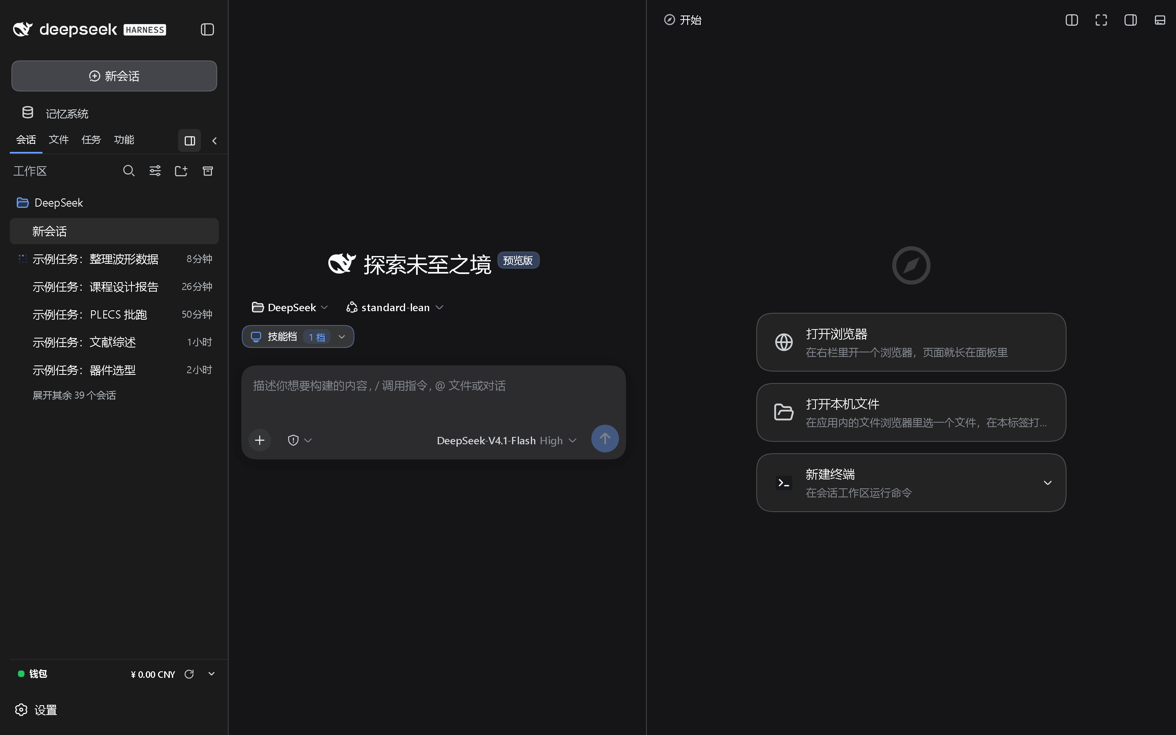Open 示例任务：PLECS 批跑 session
This screenshot has height=735, width=1176.
point(114,314)
